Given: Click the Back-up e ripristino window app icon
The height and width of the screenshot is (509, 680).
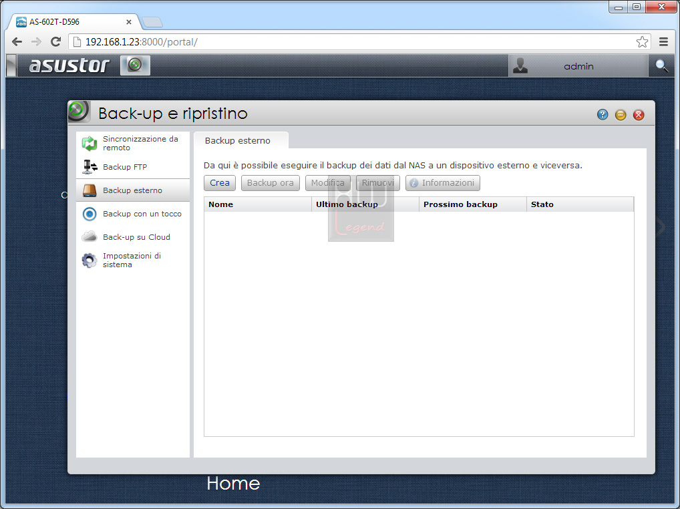Looking at the screenshot, I should click(x=79, y=112).
